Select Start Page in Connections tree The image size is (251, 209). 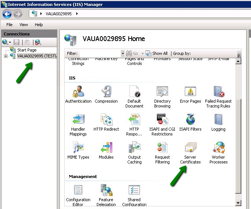click(x=27, y=50)
